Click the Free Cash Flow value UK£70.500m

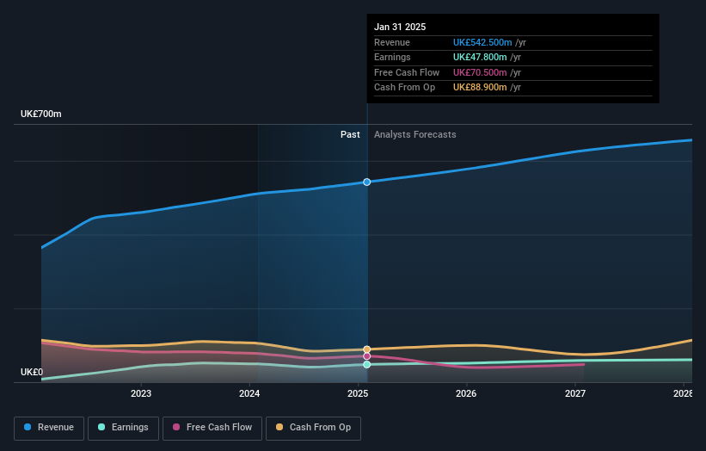coord(480,72)
